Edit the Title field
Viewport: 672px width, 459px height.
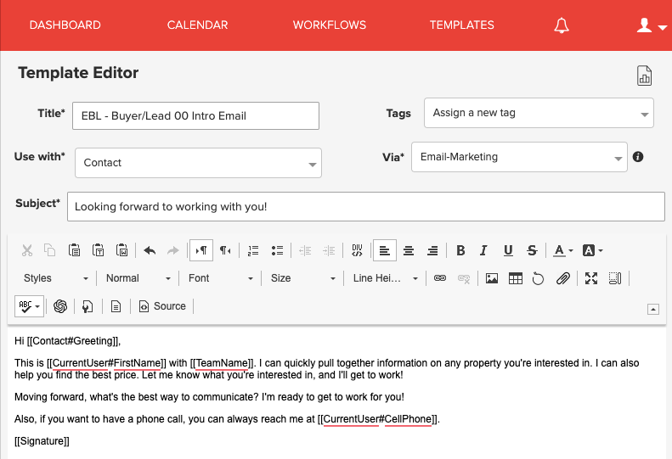click(196, 115)
